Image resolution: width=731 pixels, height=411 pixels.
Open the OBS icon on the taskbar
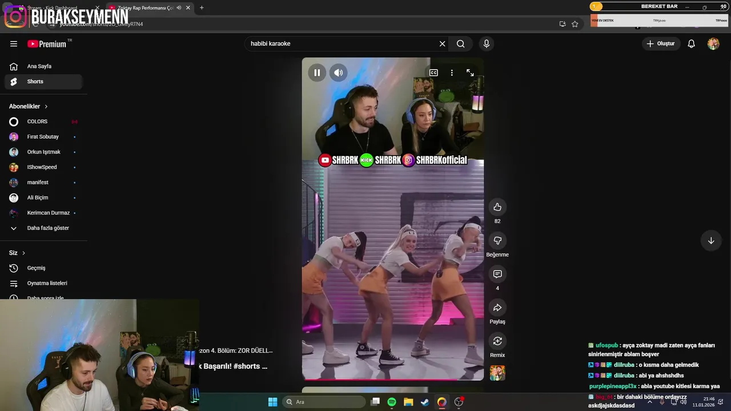(459, 402)
